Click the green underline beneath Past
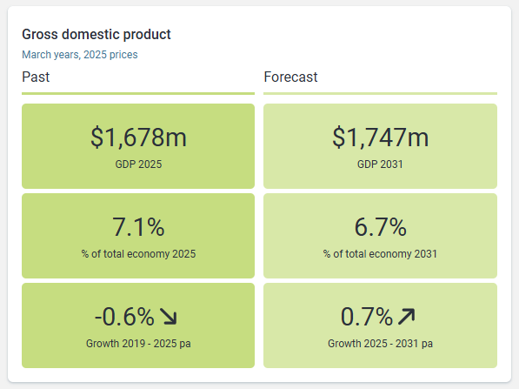This screenshot has height=389, width=519. pyautogui.click(x=138, y=94)
